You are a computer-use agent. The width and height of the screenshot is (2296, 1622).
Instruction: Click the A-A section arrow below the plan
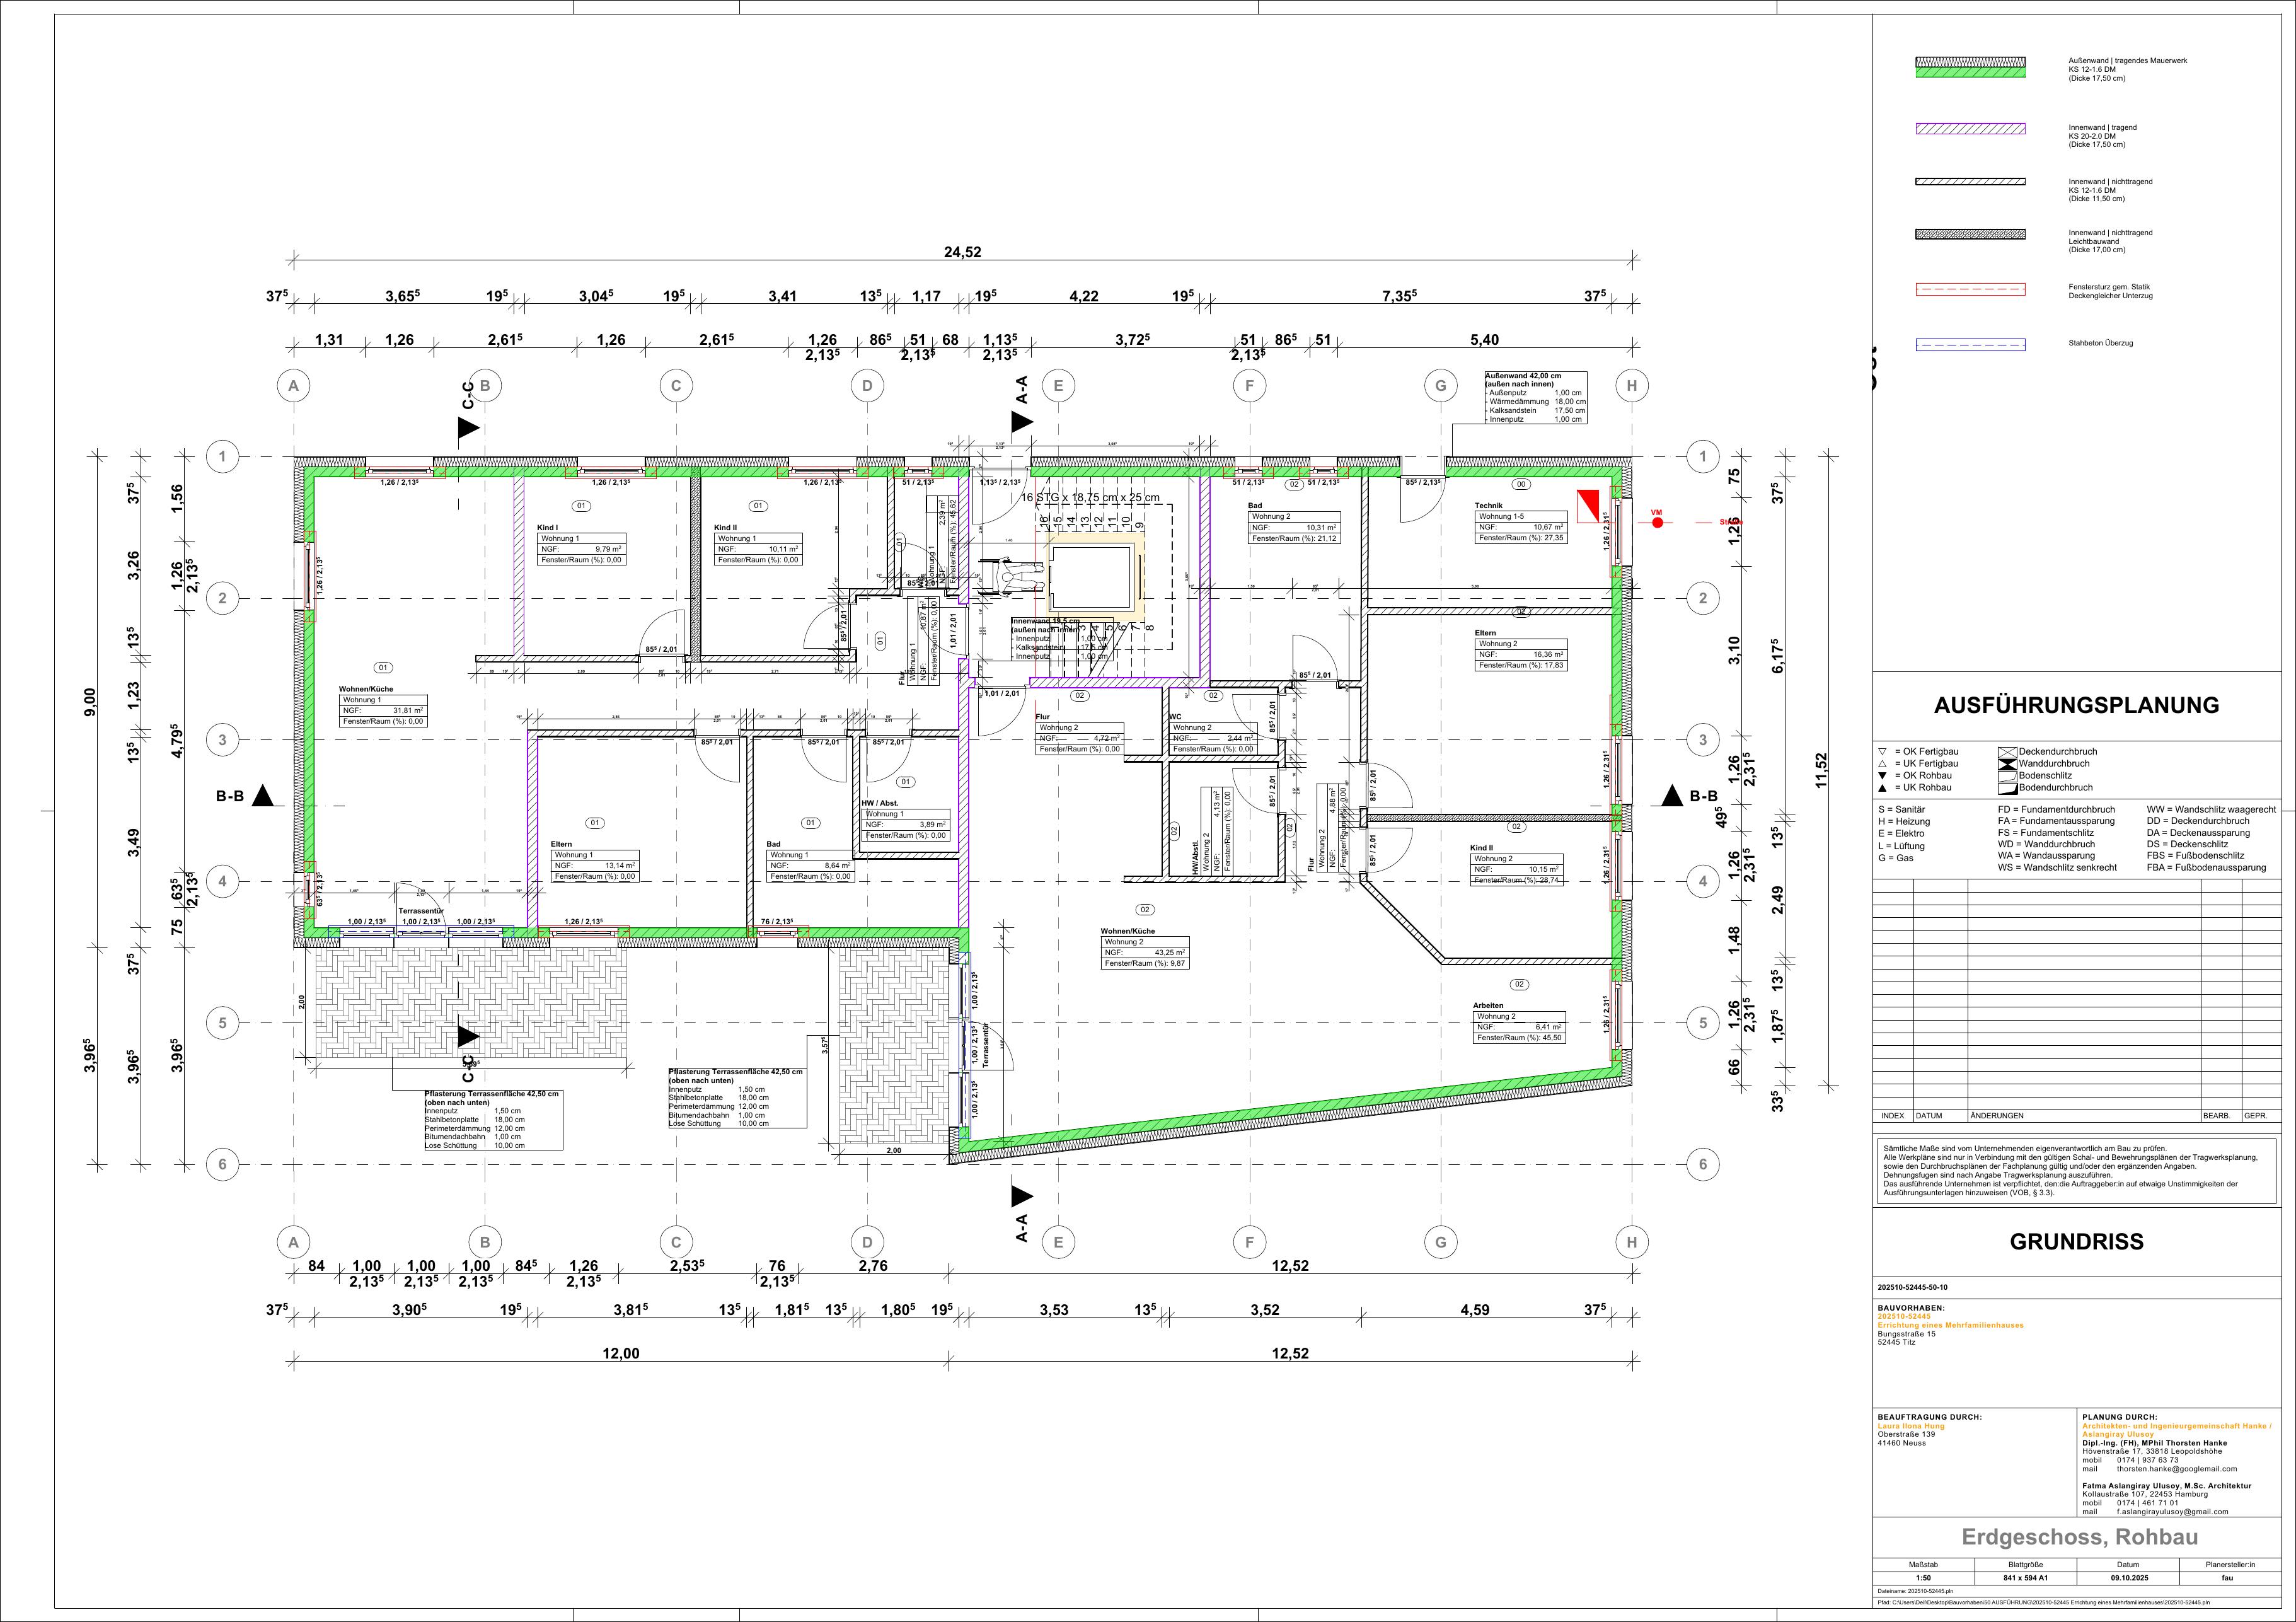click(x=1021, y=1195)
